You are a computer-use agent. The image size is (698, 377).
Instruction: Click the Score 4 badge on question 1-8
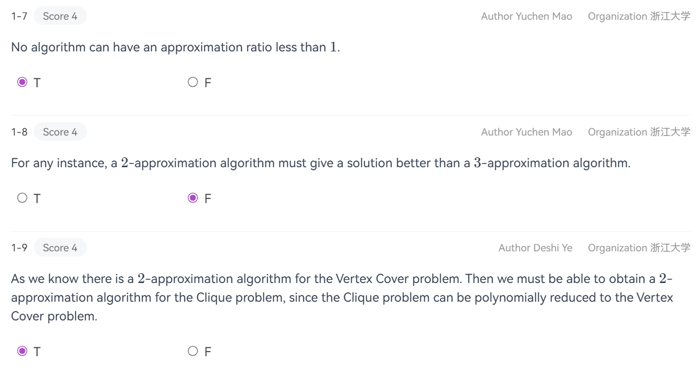(60, 132)
